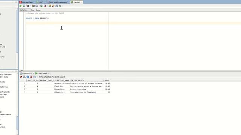Click the Autotrace toolbar icon
Screen dimensions: 241x135
pyautogui.click(x=33, y=6)
